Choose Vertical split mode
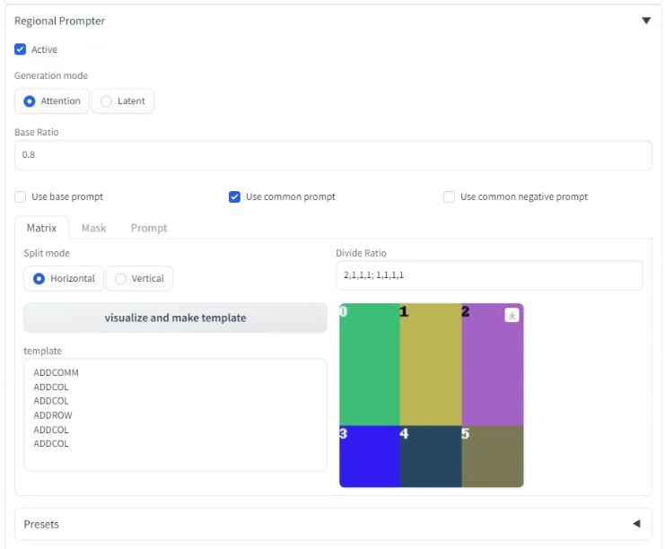Viewport: 665px width, 549px height. (139, 278)
